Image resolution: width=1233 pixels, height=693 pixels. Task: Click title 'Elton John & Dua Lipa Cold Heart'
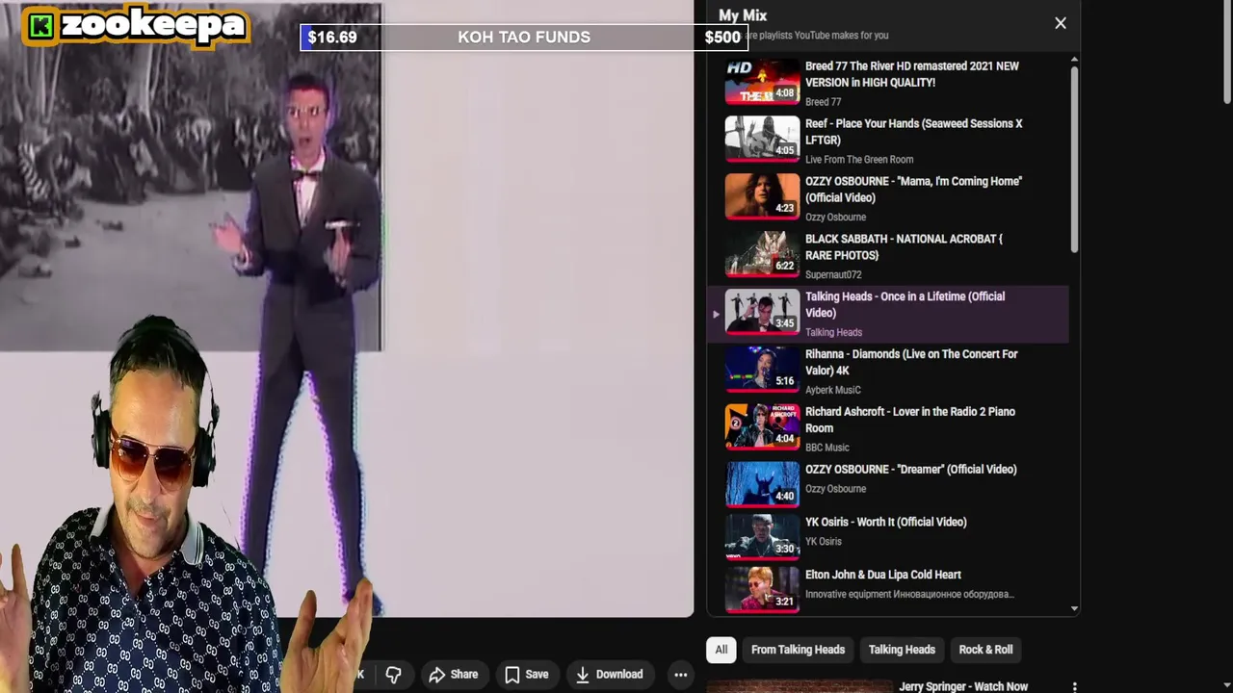coord(882,575)
